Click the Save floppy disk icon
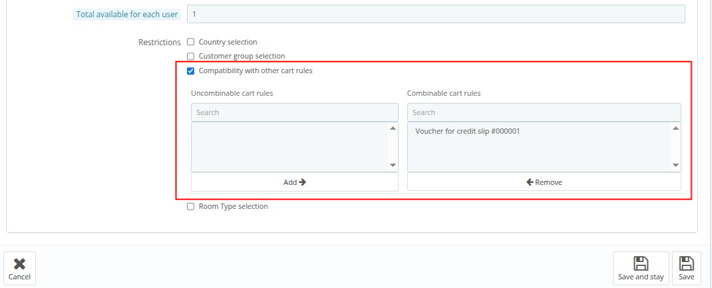Viewport: 712px width, 288px height. pyautogui.click(x=686, y=263)
